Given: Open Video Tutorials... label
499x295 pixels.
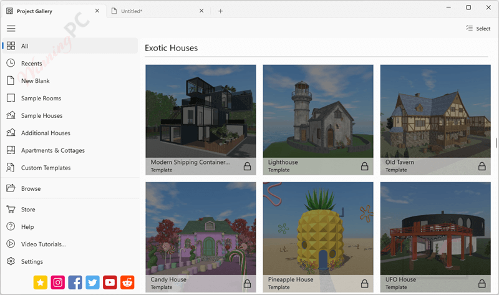Looking at the screenshot, I should pos(43,244).
